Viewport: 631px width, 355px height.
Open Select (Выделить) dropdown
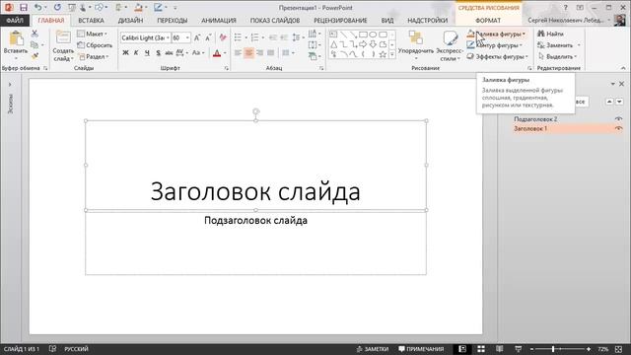(558, 57)
